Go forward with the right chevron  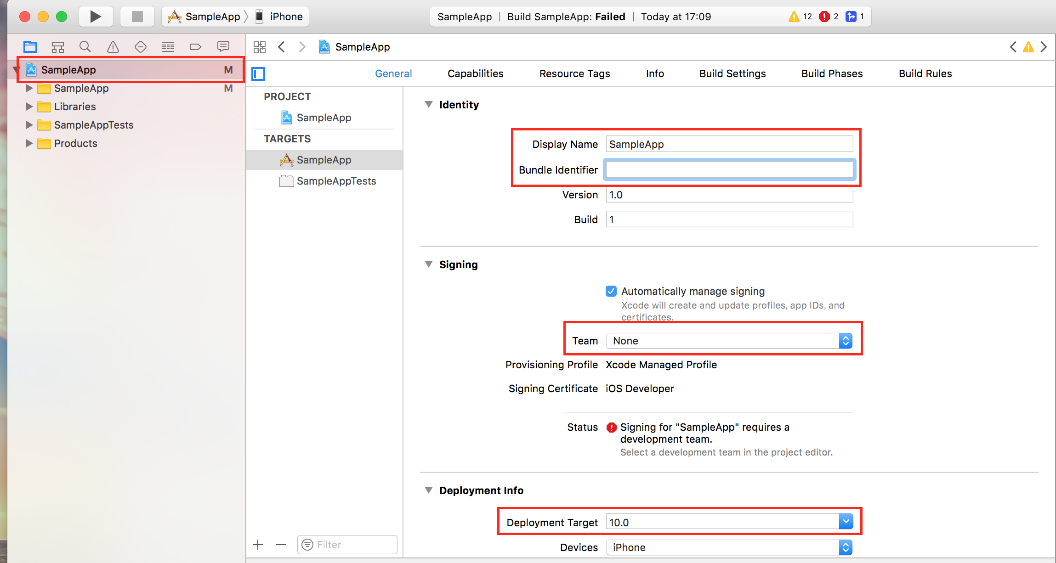(302, 47)
